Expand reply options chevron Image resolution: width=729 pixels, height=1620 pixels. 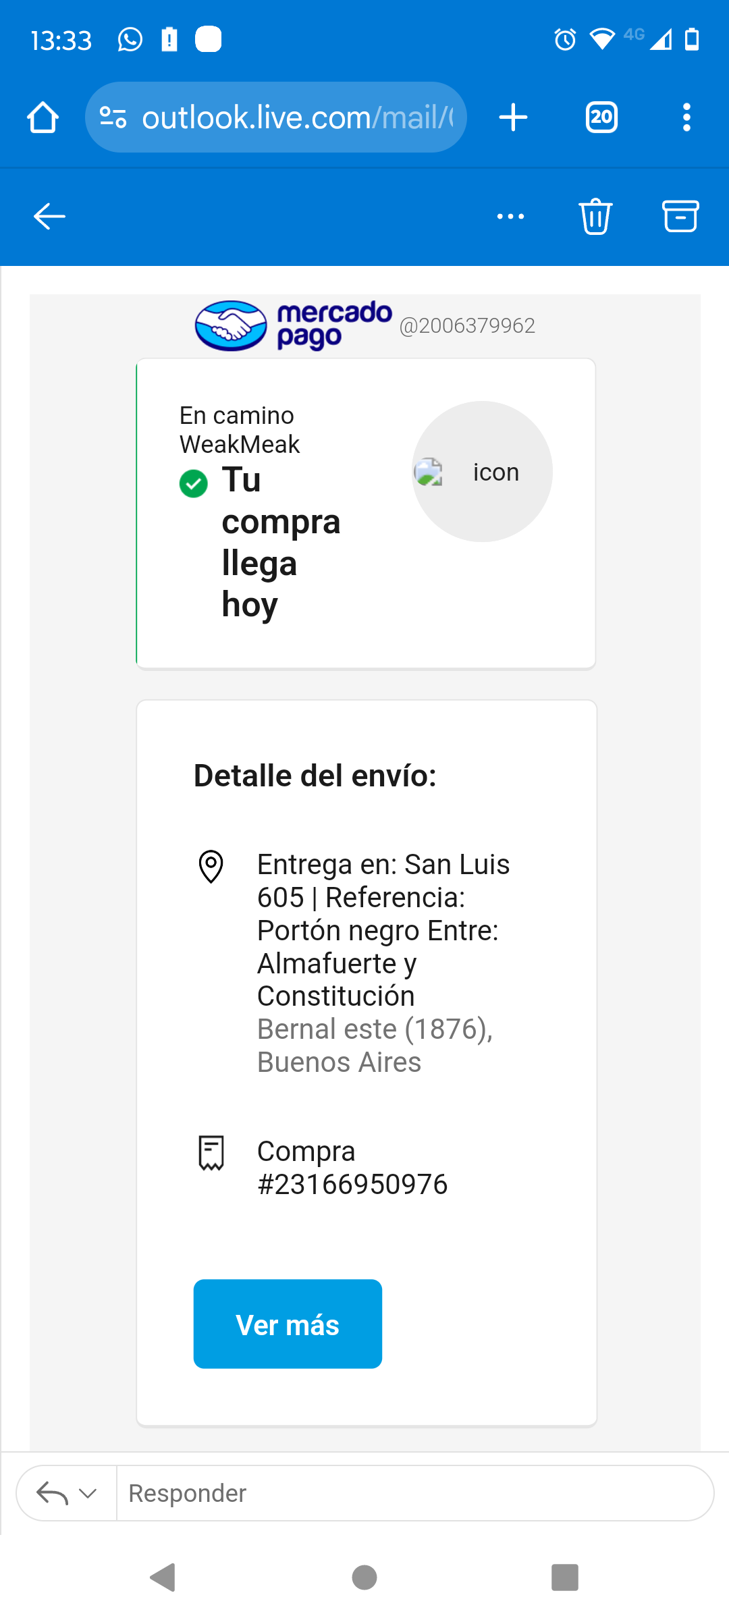pyautogui.click(x=88, y=1493)
